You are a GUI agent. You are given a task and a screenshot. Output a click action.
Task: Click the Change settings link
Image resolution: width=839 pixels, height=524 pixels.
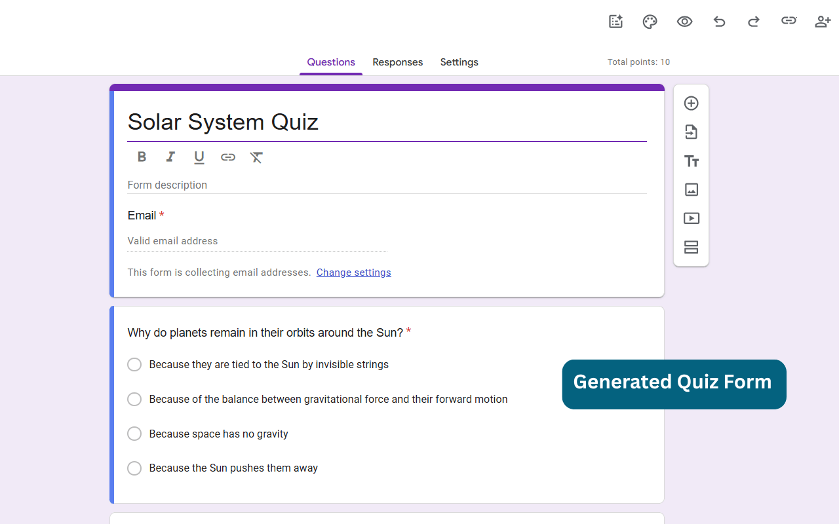click(353, 272)
